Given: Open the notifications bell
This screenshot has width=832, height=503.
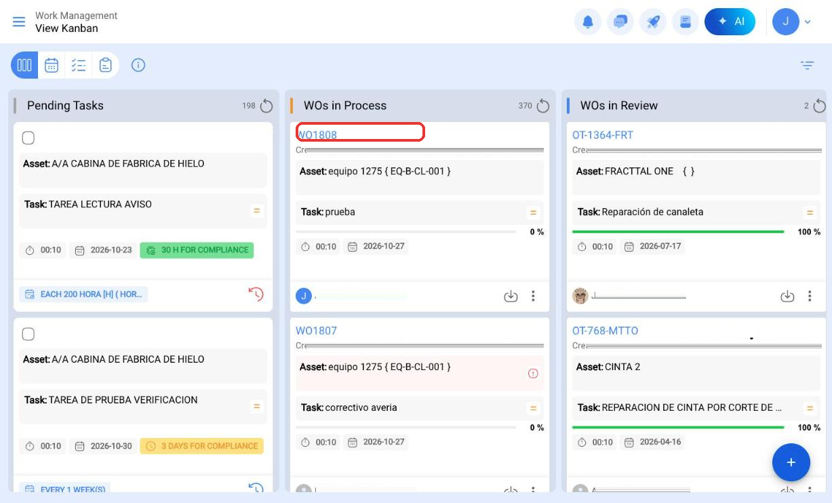Looking at the screenshot, I should [x=588, y=22].
